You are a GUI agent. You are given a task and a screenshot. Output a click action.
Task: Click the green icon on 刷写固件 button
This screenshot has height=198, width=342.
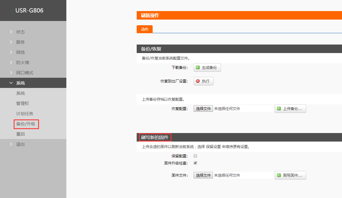click(x=279, y=175)
